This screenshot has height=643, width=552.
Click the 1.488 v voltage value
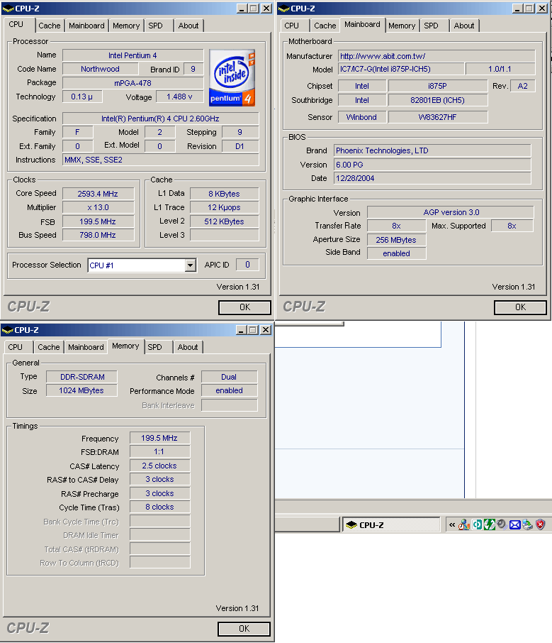click(x=179, y=97)
